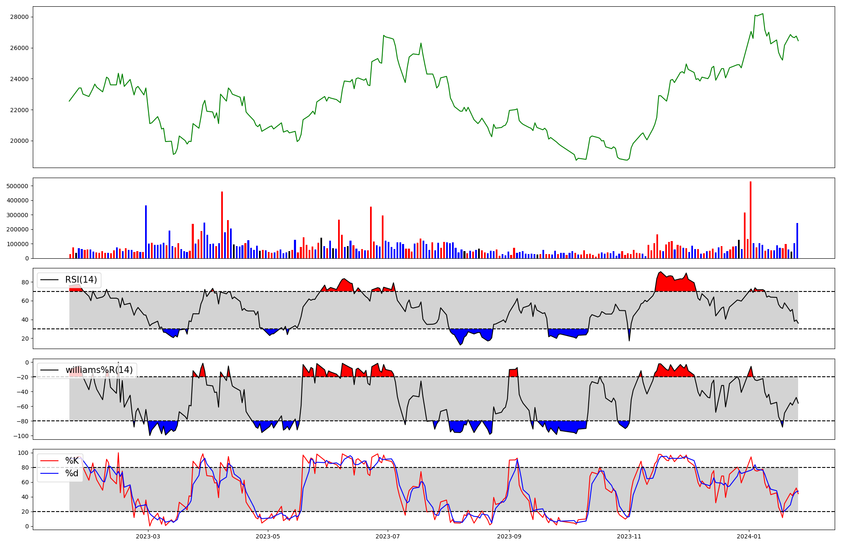Click the 2023-11 x-axis date label
Viewport: 841px width, 546px height.
click(x=629, y=536)
